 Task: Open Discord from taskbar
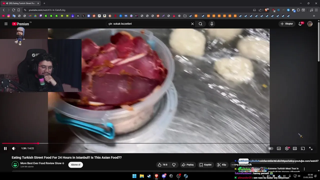coord(164,176)
